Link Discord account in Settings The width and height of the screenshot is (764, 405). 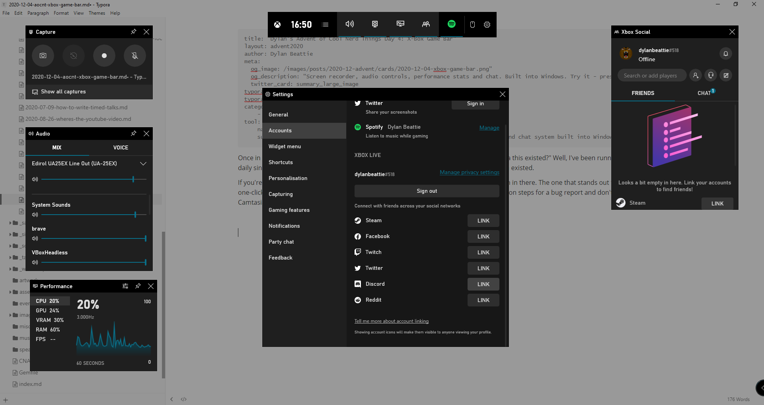[483, 284]
